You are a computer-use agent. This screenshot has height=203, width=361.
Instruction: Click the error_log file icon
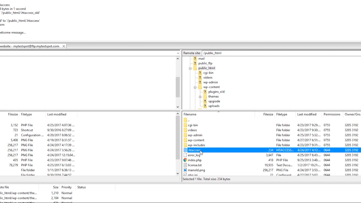[185, 155]
